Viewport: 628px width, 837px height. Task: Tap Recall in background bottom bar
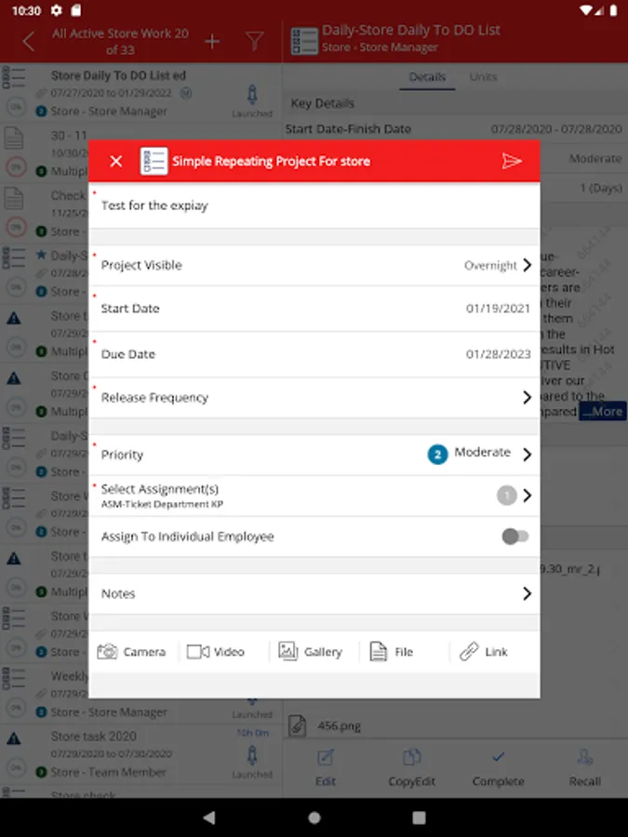(585, 768)
